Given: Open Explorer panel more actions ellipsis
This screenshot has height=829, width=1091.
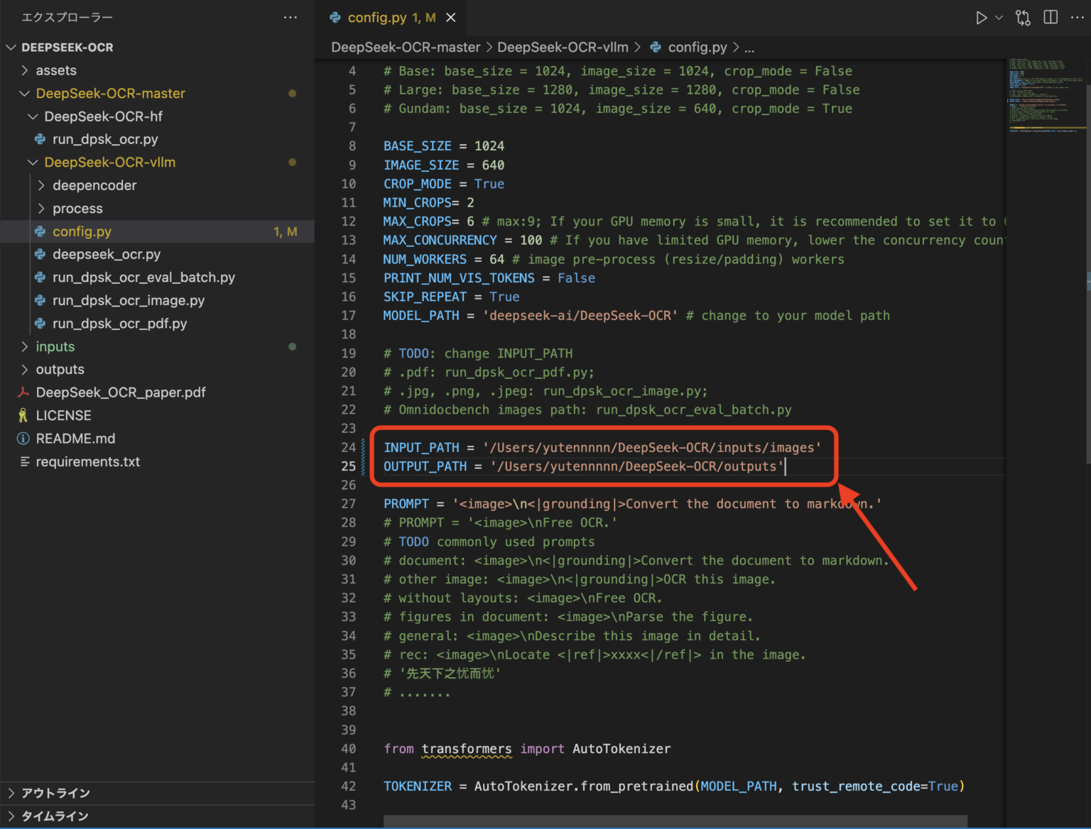Looking at the screenshot, I should tap(291, 17).
